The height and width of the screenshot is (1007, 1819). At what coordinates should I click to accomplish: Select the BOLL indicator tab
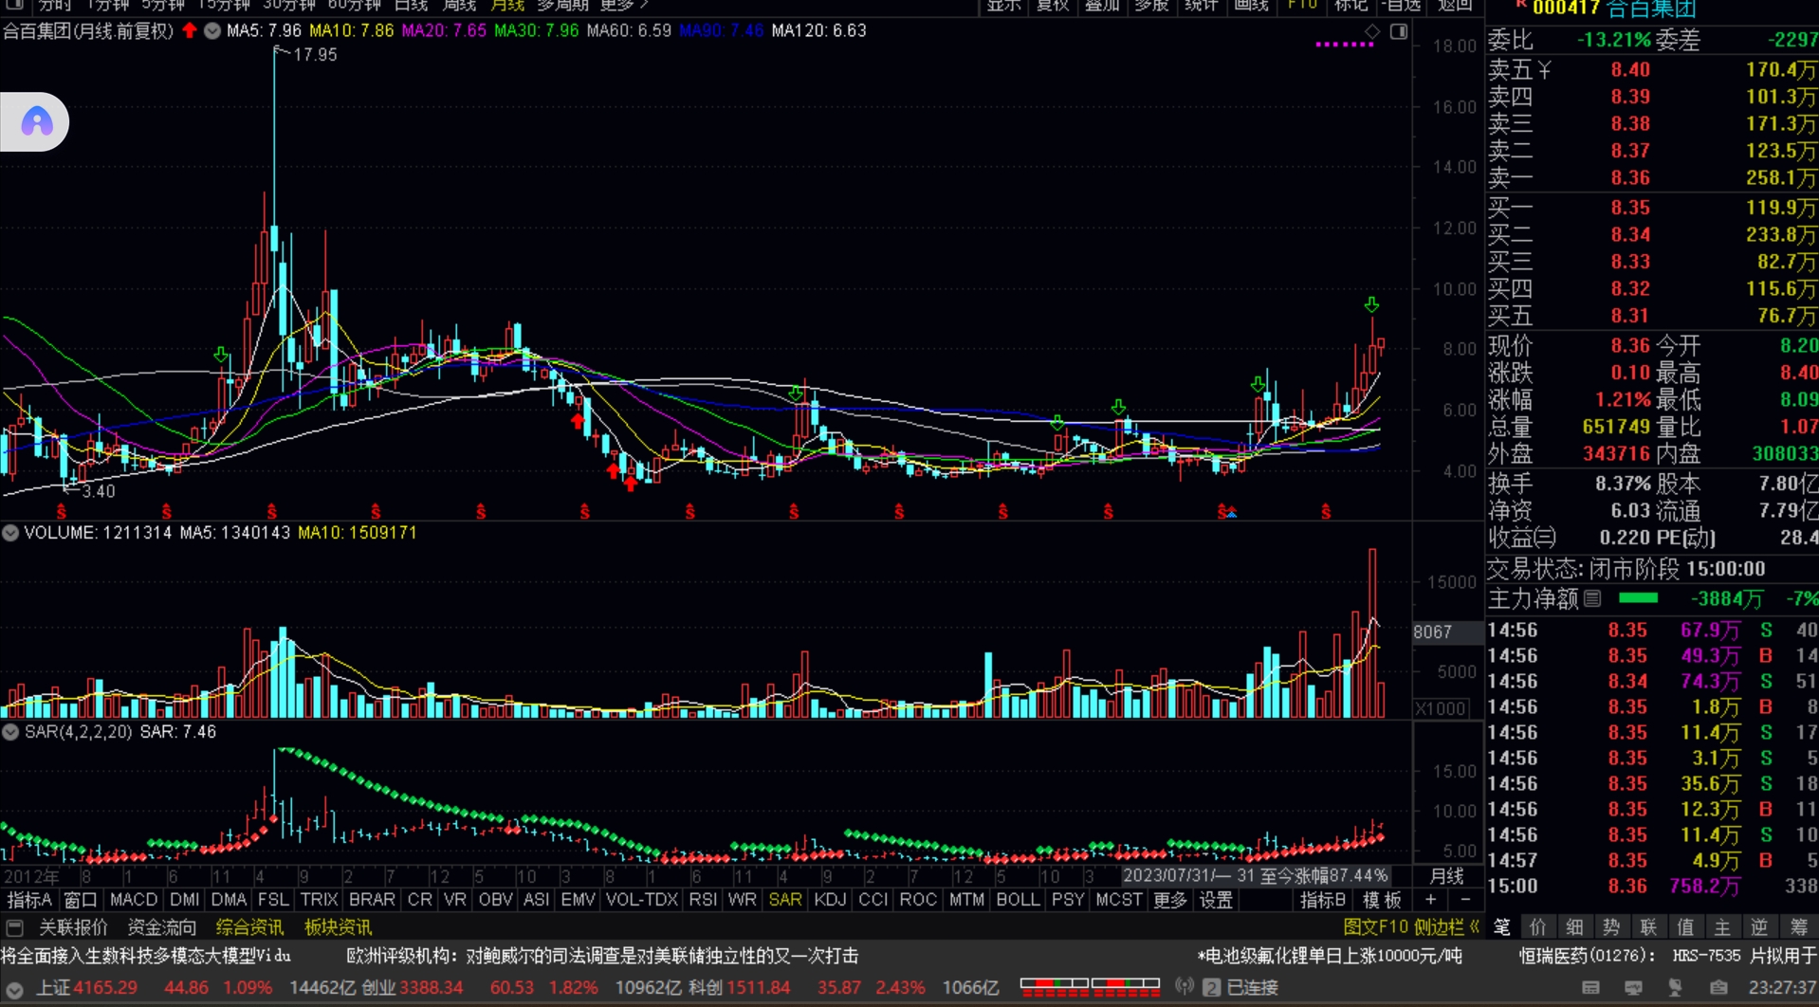(1018, 900)
